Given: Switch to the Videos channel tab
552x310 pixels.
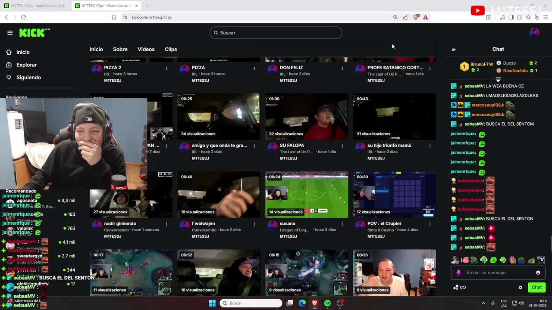Looking at the screenshot, I should pyautogui.click(x=146, y=50).
